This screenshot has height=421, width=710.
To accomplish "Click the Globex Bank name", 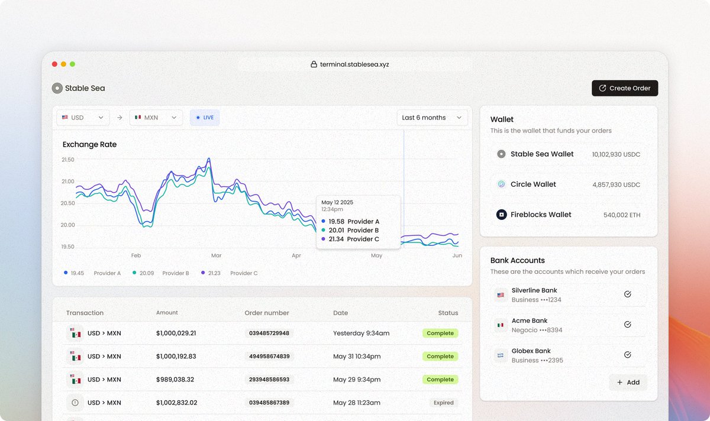I will (531, 351).
